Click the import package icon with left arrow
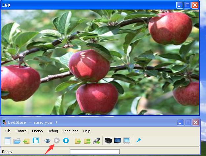 click(x=26, y=141)
